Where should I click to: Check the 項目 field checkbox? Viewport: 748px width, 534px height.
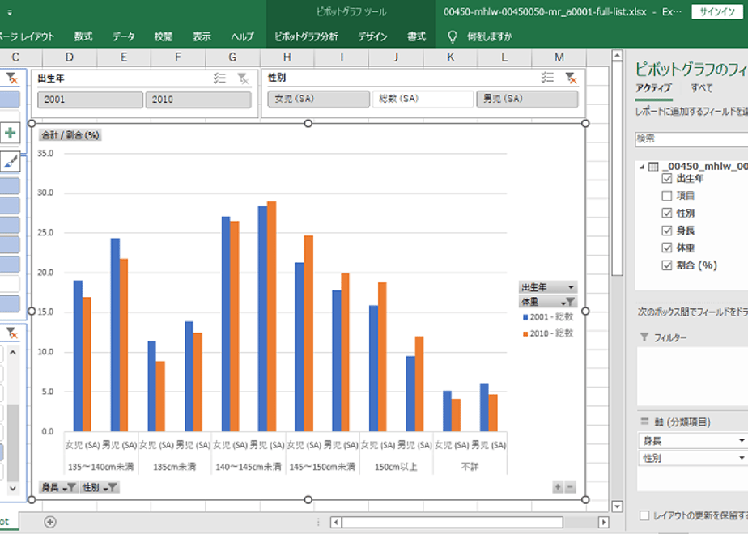[667, 196]
